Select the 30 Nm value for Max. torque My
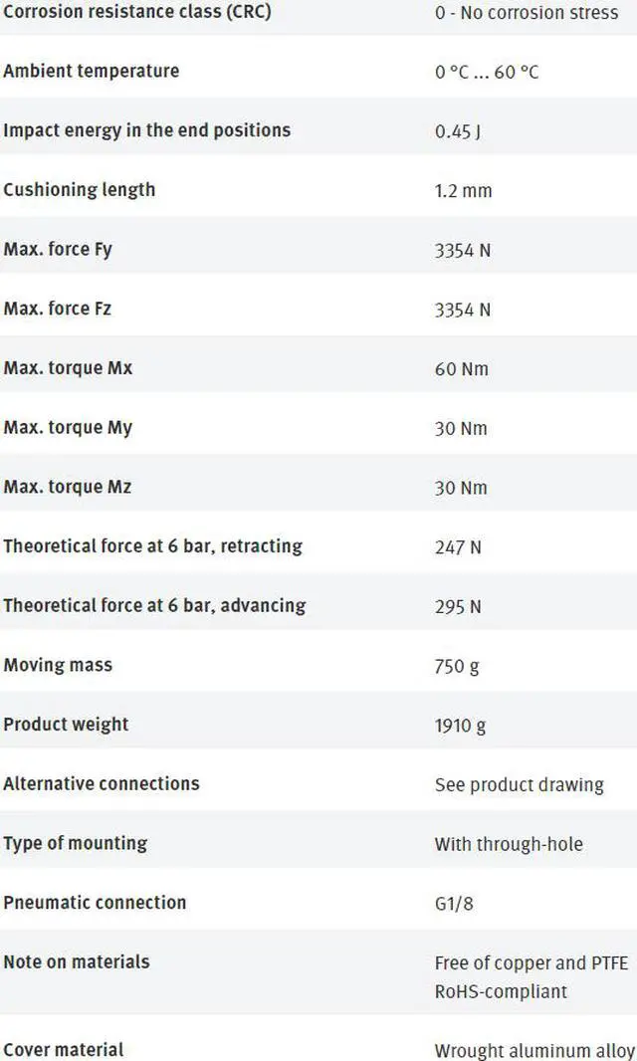The image size is (637, 1061). tap(461, 428)
